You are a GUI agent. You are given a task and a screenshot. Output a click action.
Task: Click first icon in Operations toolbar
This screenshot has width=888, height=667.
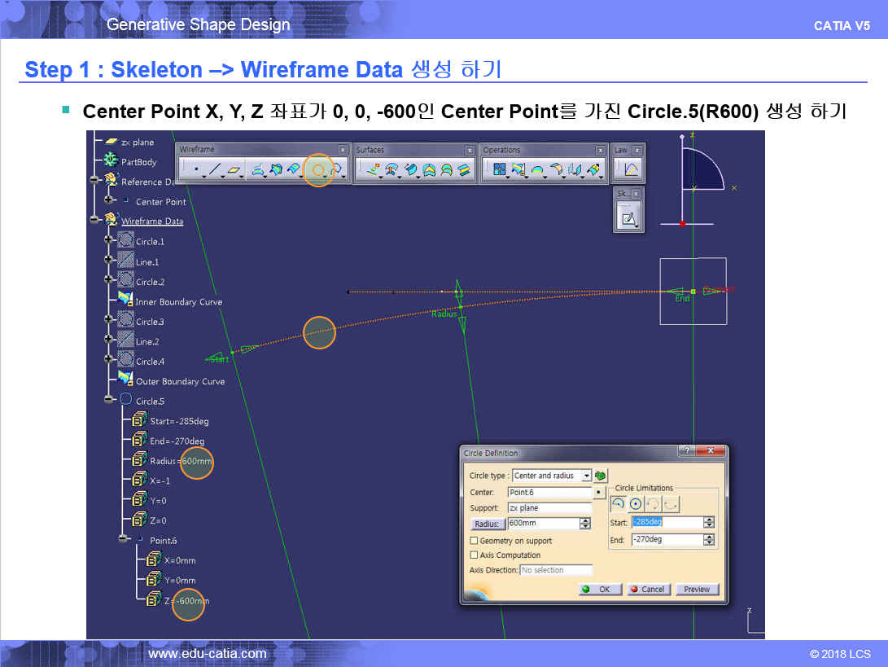(499, 169)
